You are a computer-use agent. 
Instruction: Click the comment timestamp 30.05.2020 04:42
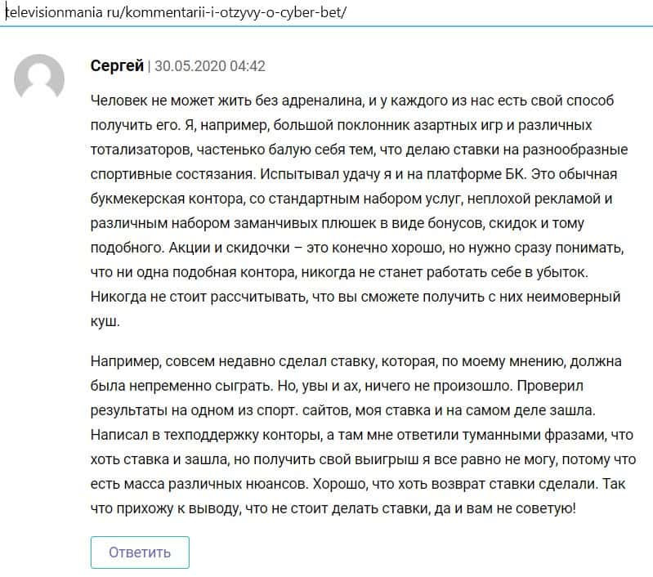tap(209, 66)
